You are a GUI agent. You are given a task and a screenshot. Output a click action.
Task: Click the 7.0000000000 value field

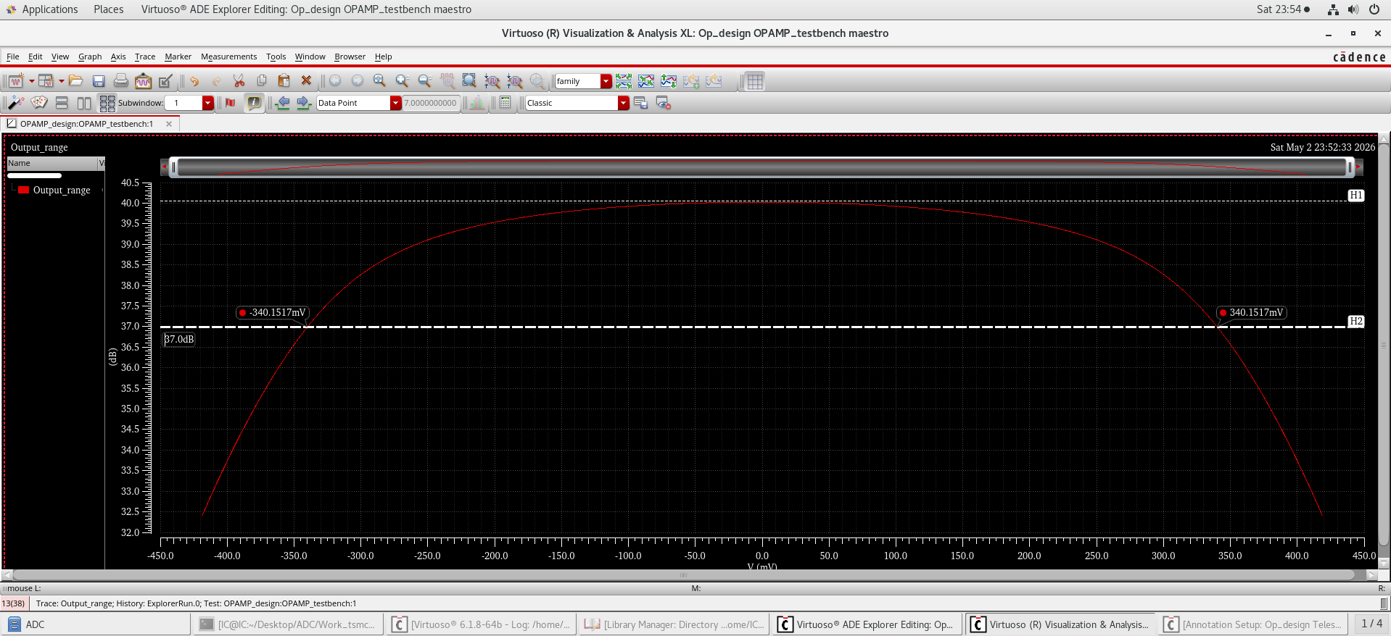(431, 103)
